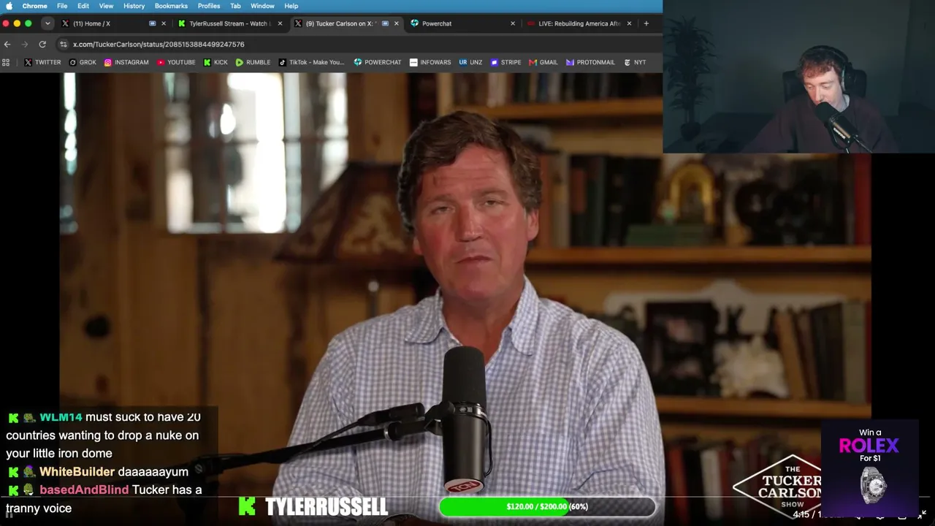Exit fullscreen on the video player
This screenshot has width=935, height=526.
[x=922, y=515]
